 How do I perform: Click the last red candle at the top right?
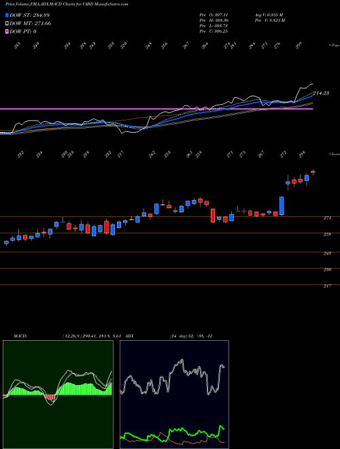313,172
